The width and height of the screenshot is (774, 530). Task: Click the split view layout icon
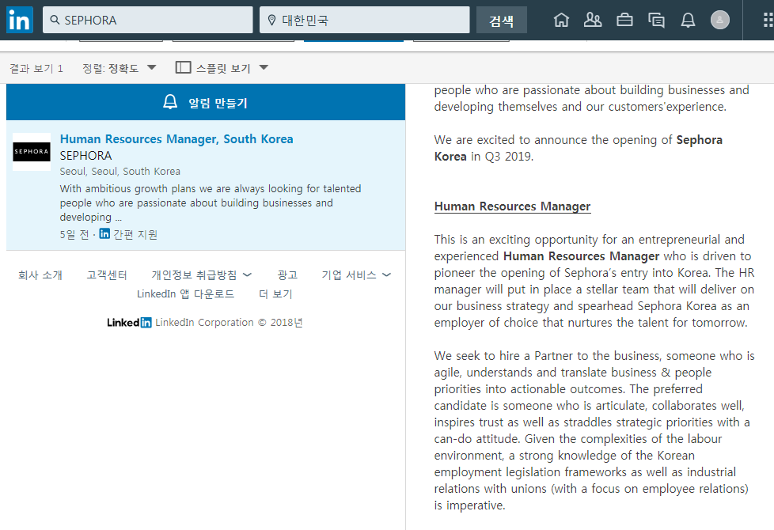pyautogui.click(x=183, y=67)
